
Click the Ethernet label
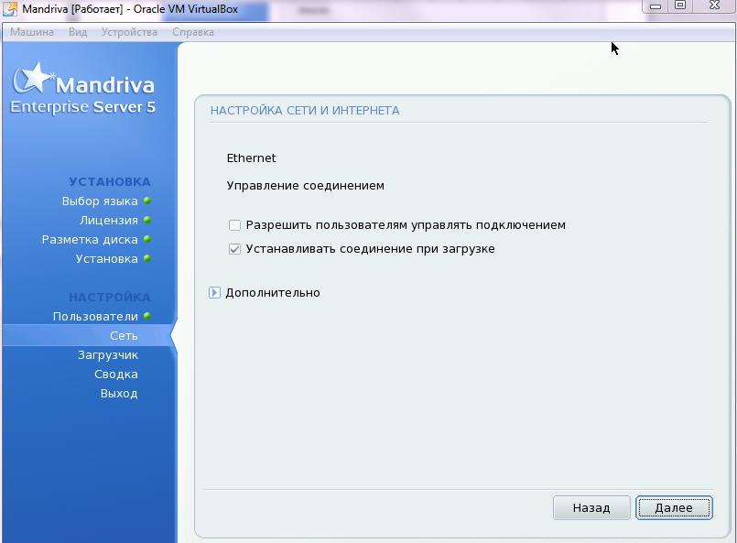pos(251,158)
